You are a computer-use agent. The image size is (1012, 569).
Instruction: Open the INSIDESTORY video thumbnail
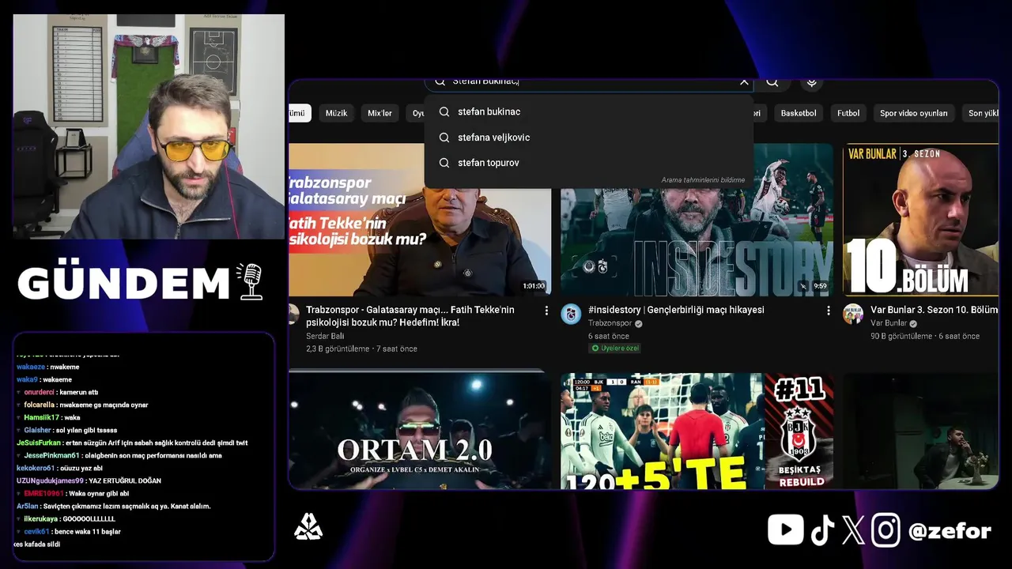coord(697,220)
